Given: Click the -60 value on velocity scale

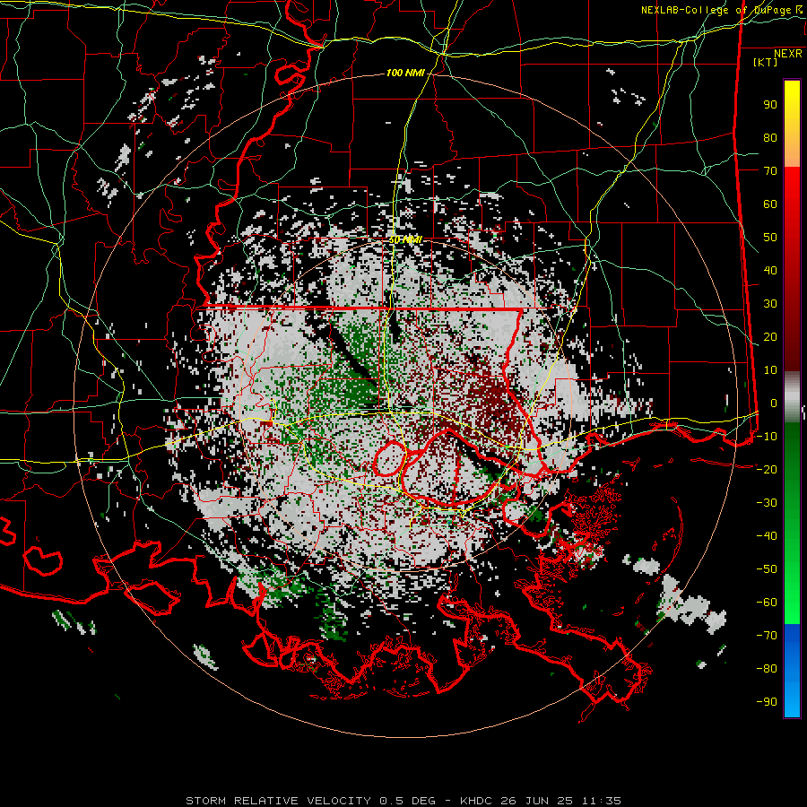Looking at the screenshot, I should tap(767, 603).
